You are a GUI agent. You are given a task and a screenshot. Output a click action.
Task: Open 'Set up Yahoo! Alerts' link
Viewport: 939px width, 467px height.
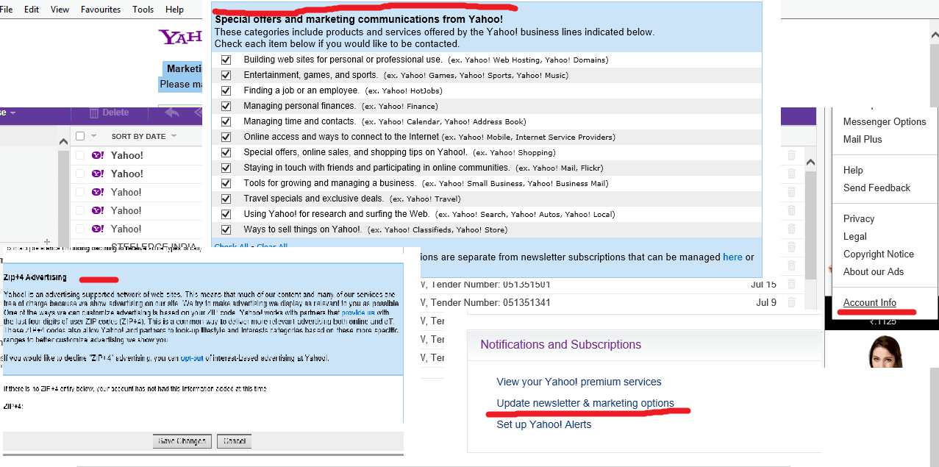[x=543, y=424]
